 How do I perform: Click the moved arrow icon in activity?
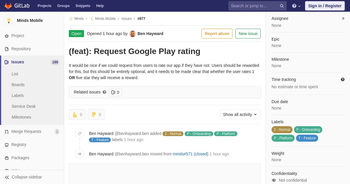[x=80, y=154]
